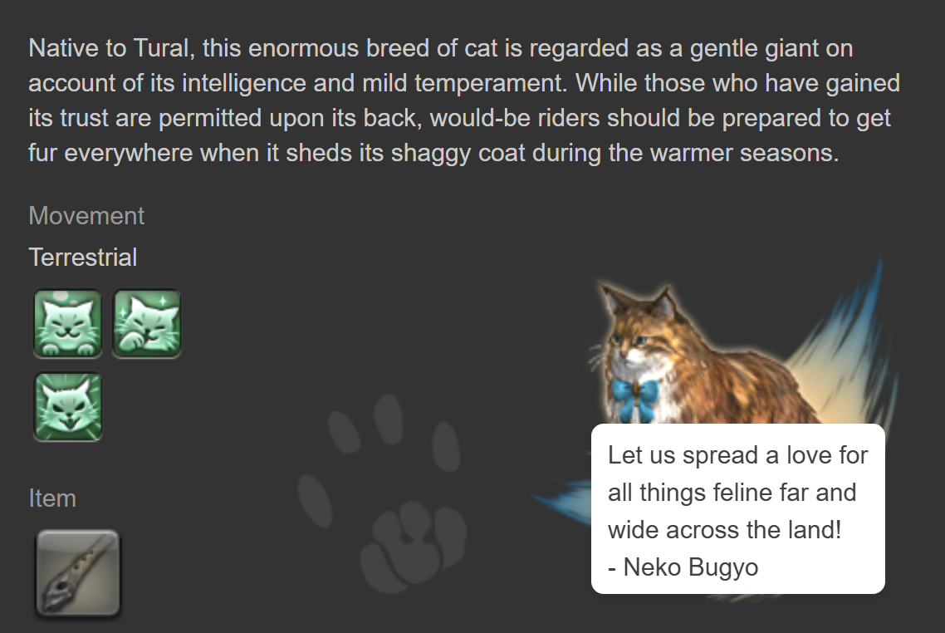Click the Movement section heading
The height and width of the screenshot is (633, 945).
pos(86,216)
